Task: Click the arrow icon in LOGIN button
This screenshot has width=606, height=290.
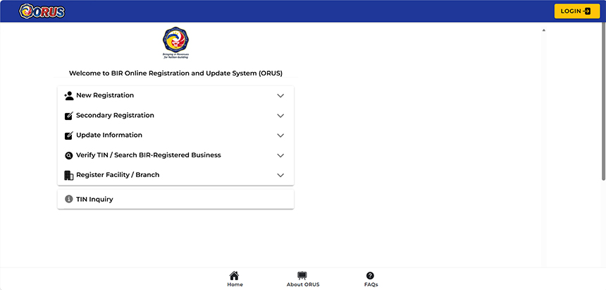Action: pos(588,11)
